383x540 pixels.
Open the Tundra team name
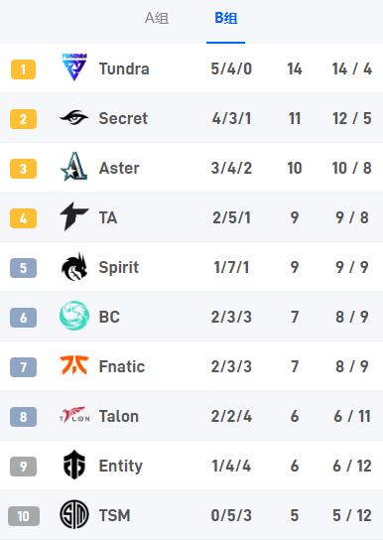point(124,68)
